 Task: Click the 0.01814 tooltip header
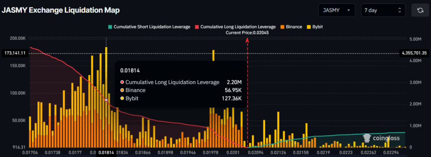[130, 71]
